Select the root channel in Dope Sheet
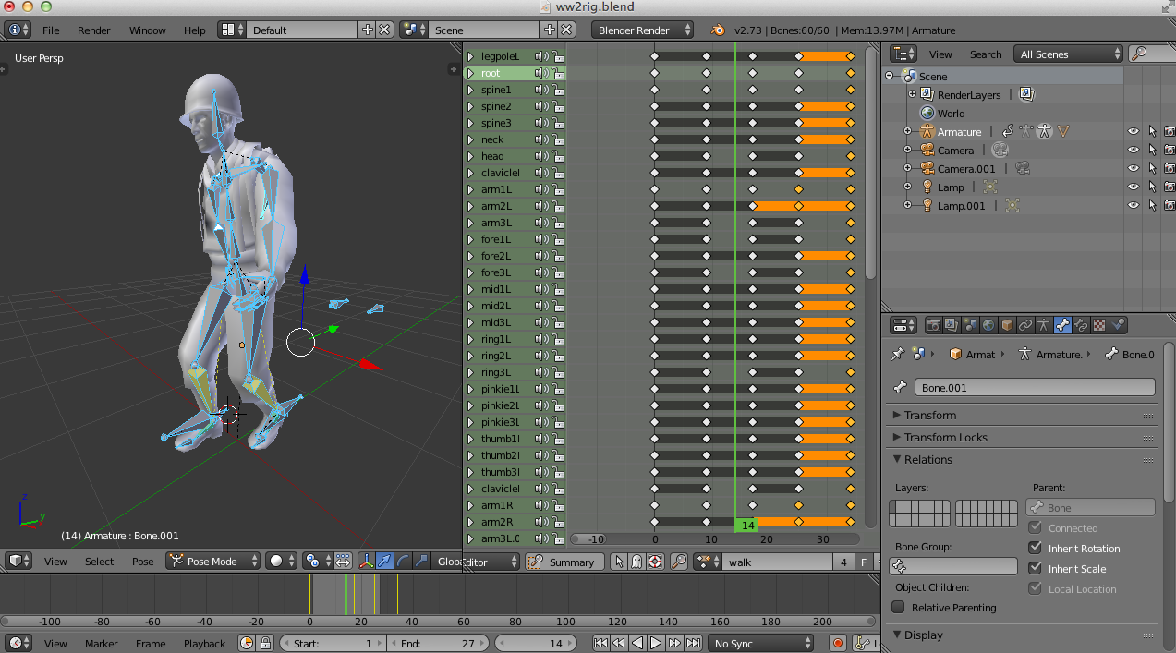The width and height of the screenshot is (1176, 653). [x=515, y=73]
